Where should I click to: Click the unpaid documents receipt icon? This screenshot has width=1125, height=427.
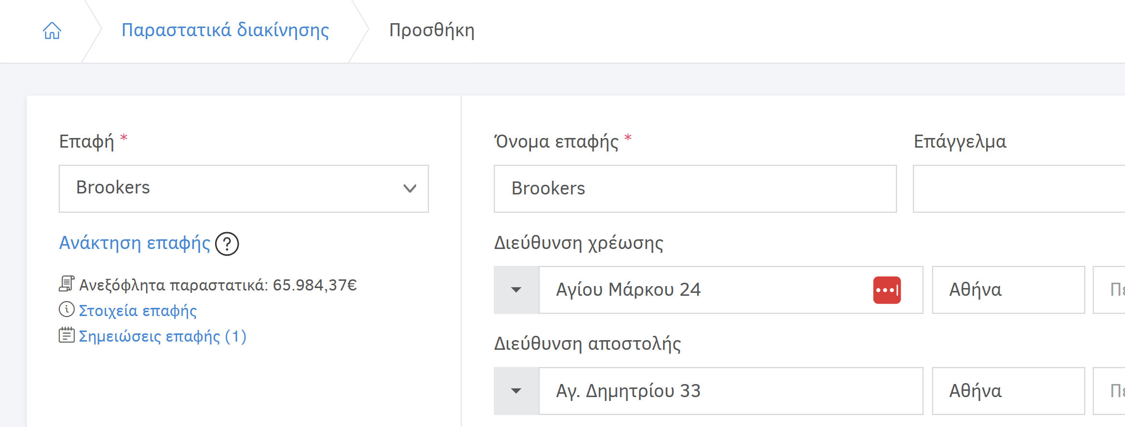pos(67,284)
